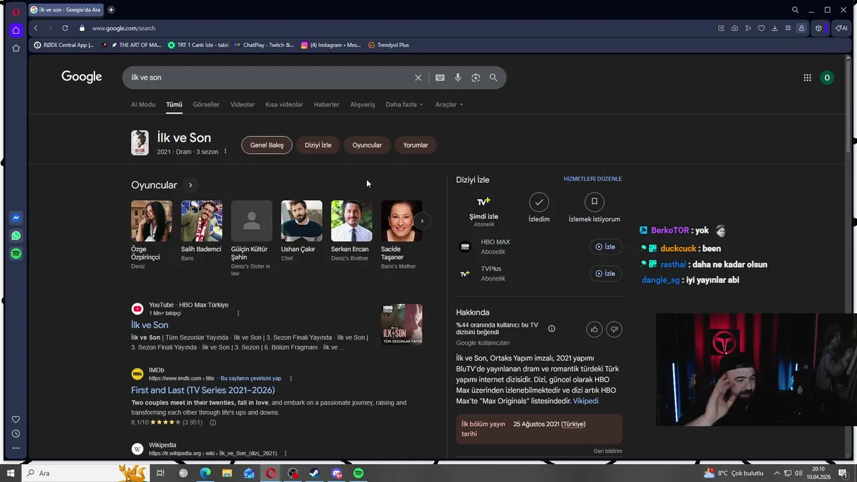Open Opera Easy Setup sliders icon
The width and height of the screenshot is (857, 482).
788,28
